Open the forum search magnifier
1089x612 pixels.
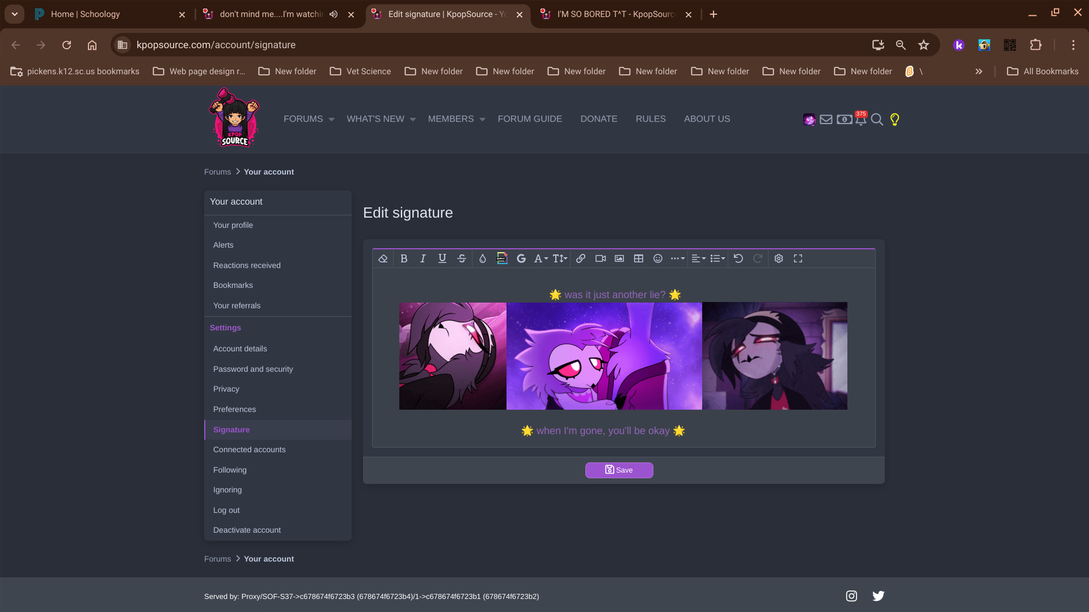click(x=877, y=120)
